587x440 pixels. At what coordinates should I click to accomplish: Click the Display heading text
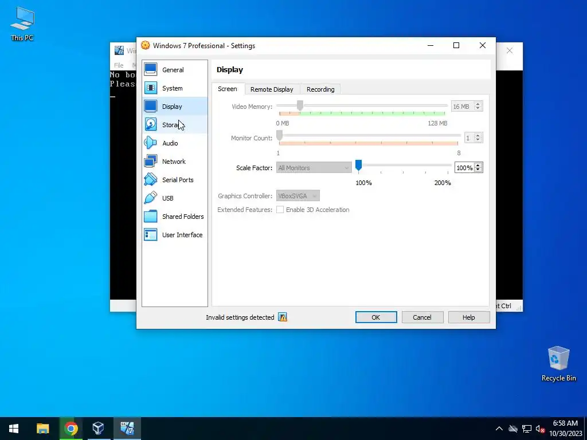pos(230,70)
